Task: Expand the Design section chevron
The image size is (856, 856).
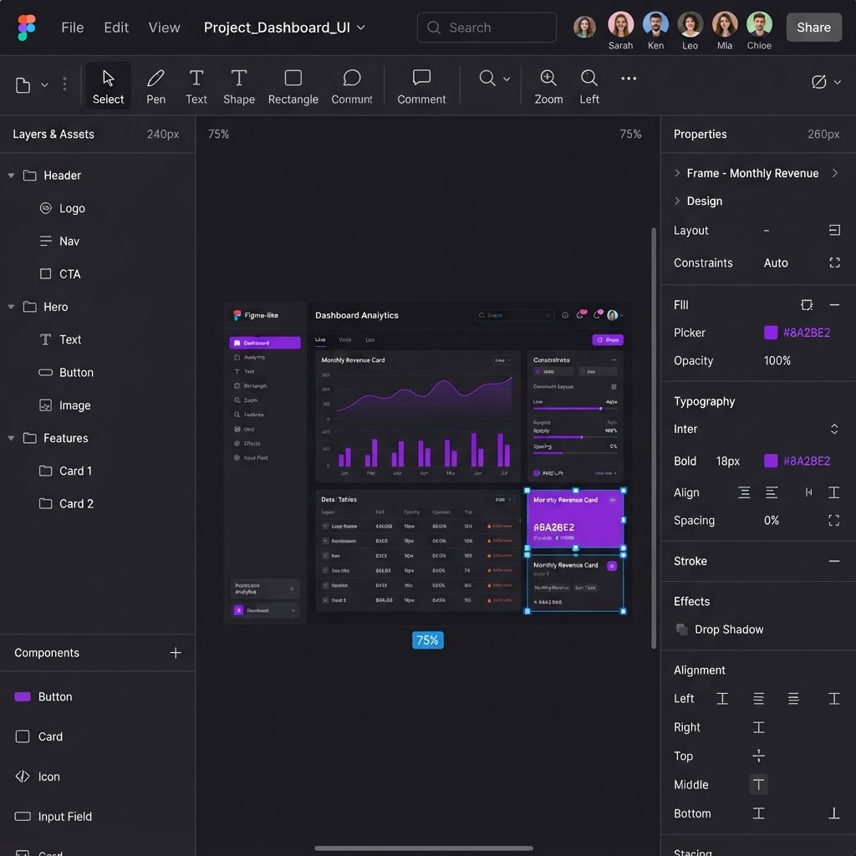Action: 677,201
